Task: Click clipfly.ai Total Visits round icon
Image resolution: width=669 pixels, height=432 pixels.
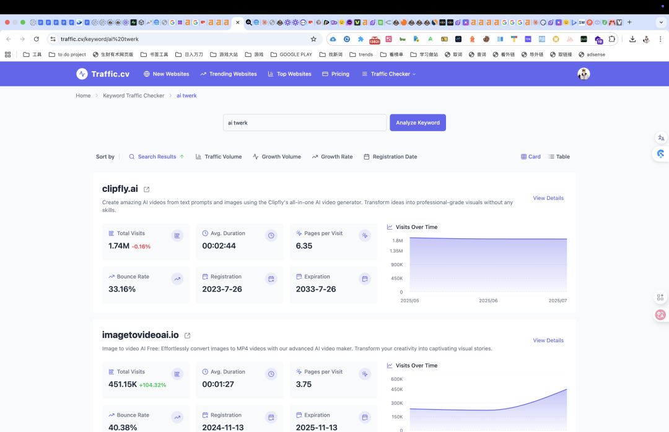Action: coord(177,235)
